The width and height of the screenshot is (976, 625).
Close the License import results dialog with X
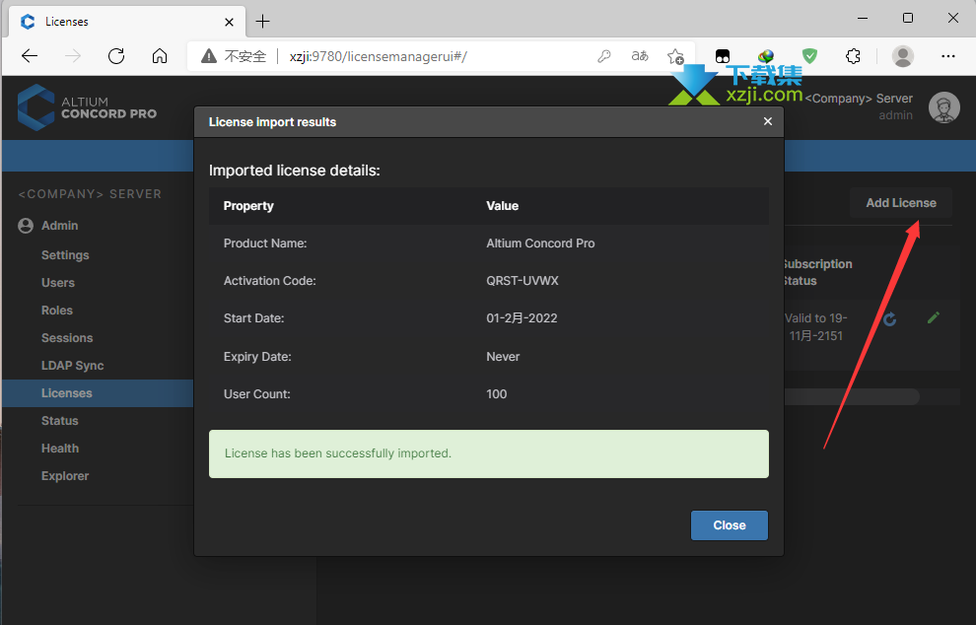coord(767,121)
